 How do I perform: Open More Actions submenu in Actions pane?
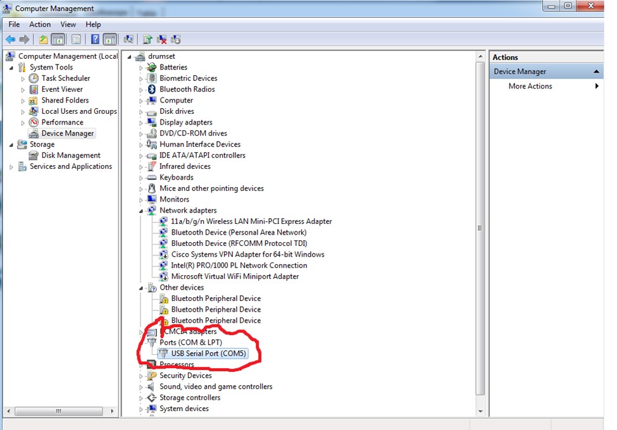[x=547, y=86]
